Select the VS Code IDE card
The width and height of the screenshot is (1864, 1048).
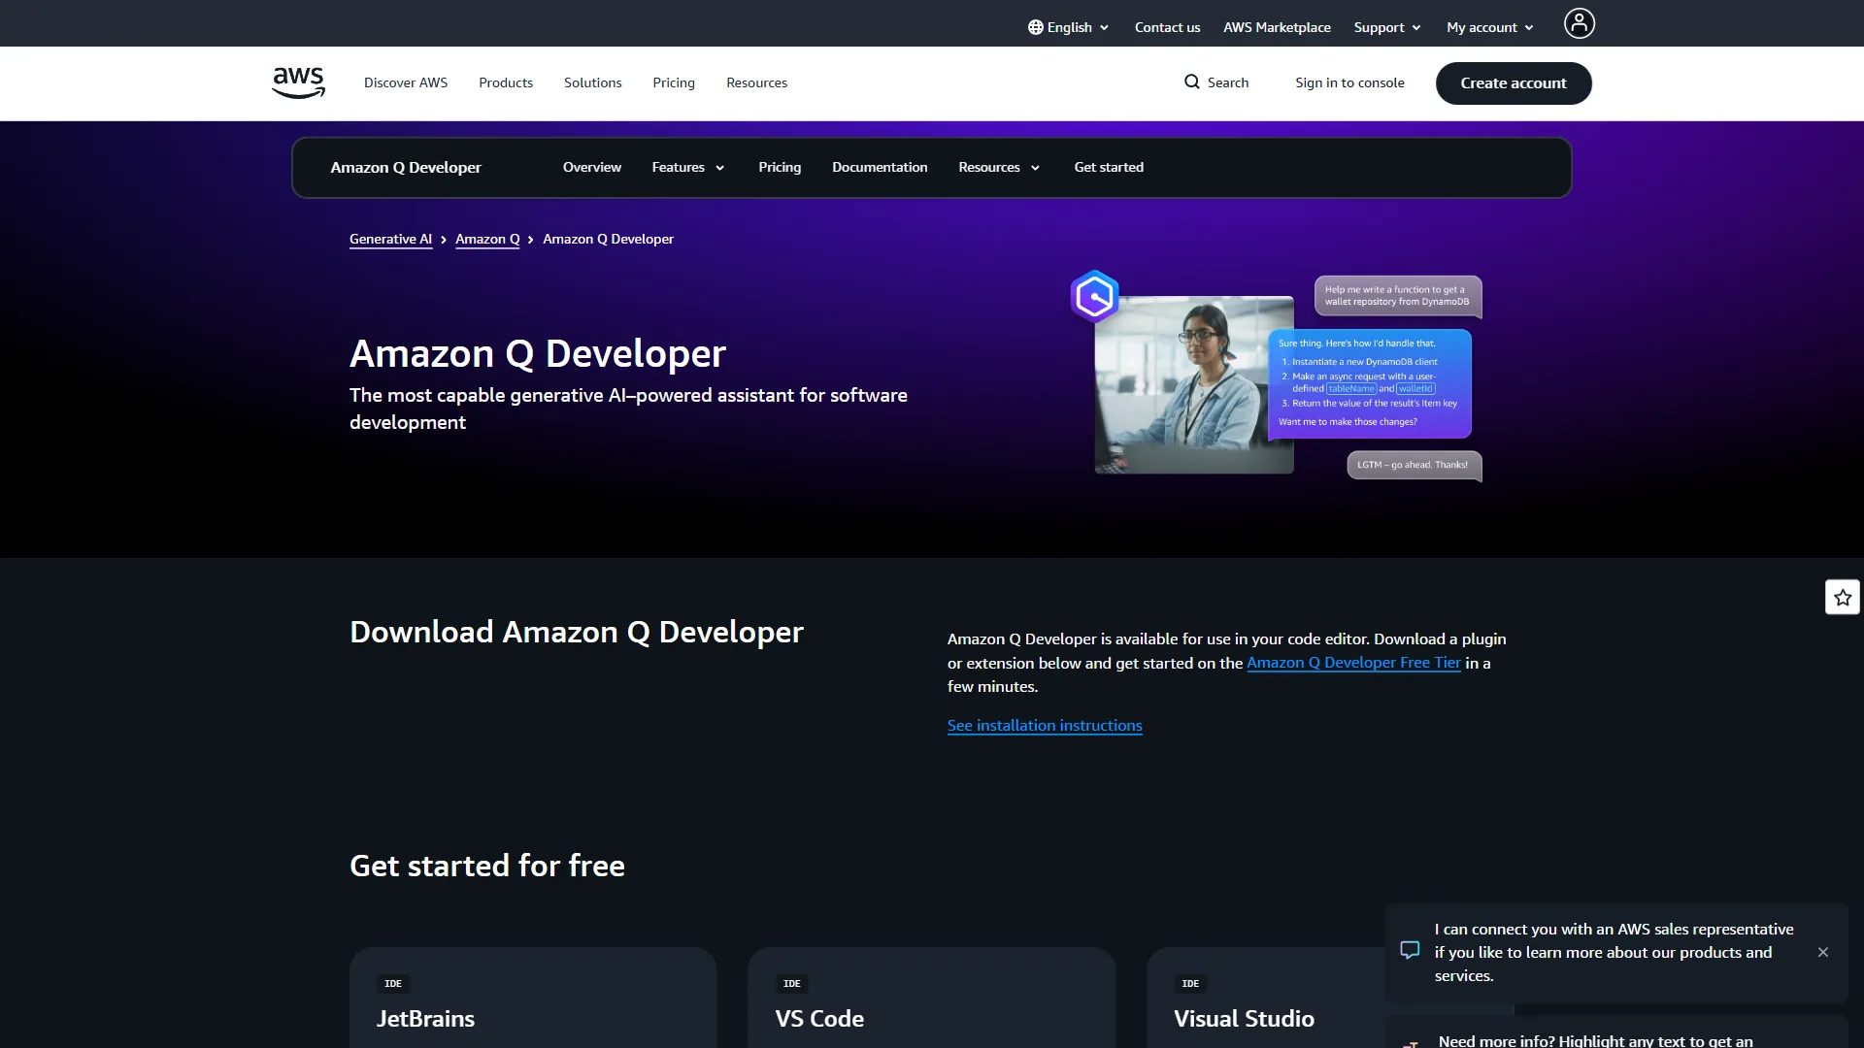click(x=932, y=998)
